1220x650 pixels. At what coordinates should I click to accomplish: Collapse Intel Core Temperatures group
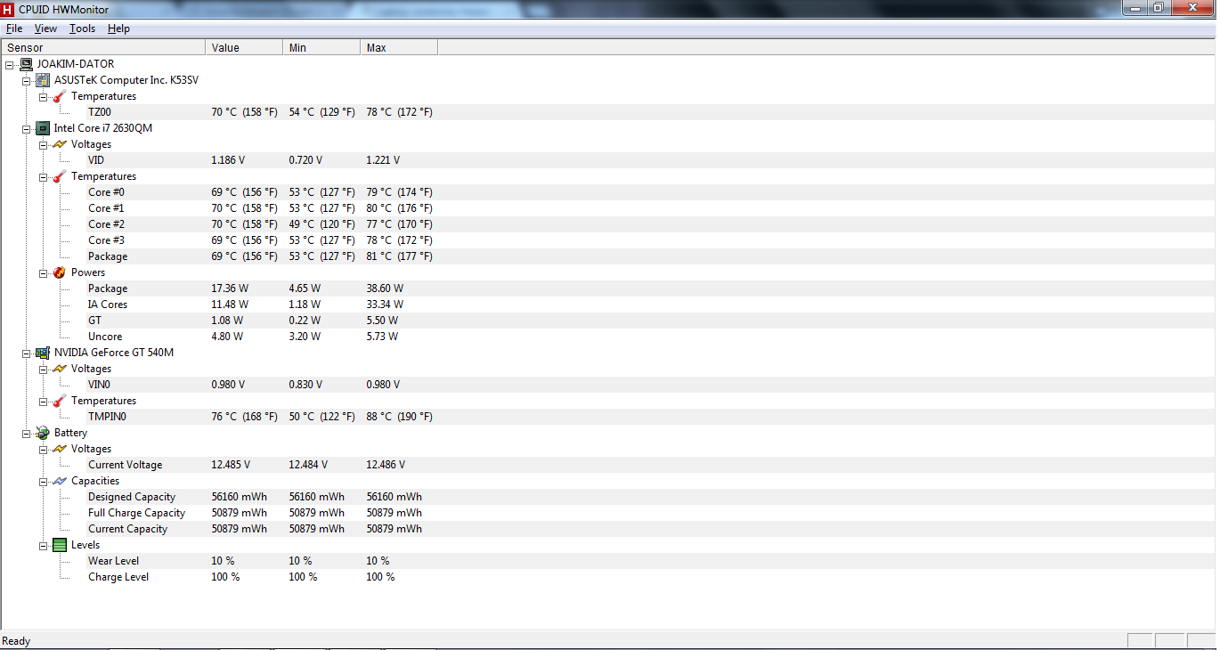coord(43,176)
